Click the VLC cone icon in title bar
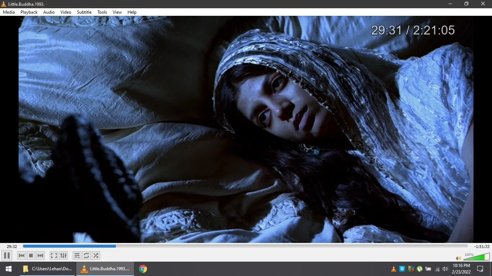The width and height of the screenshot is (492, 276). 4,4
